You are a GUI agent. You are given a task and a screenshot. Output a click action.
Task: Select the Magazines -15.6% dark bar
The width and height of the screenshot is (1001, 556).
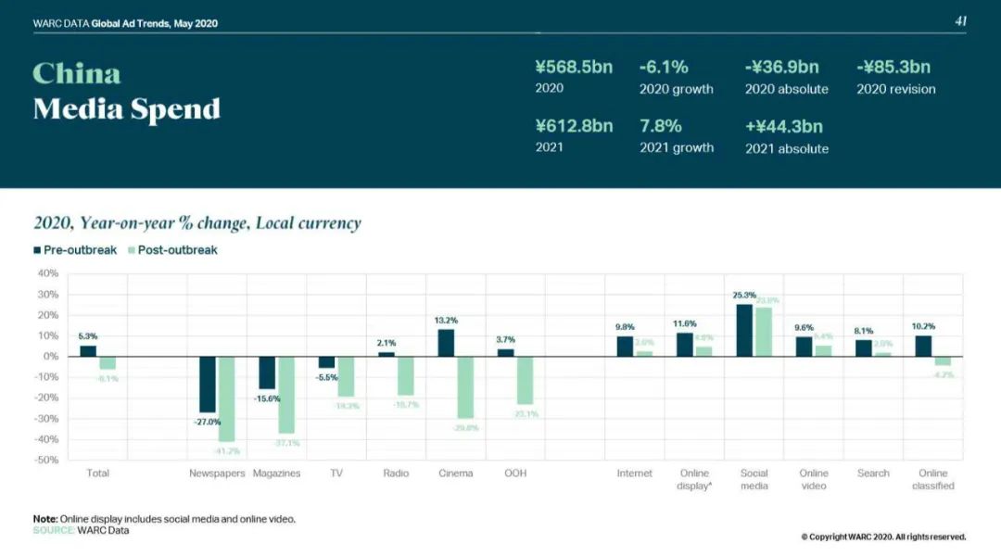tap(267, 373)
